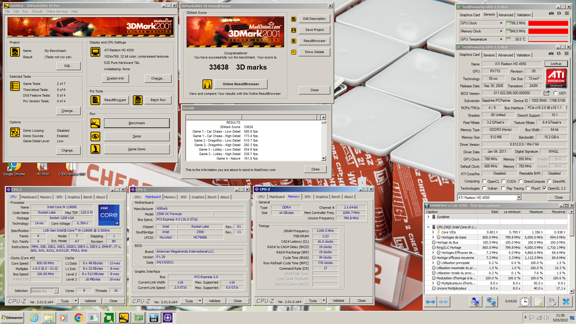Click HWiNFO log file add icon

[x=538, y=302]
